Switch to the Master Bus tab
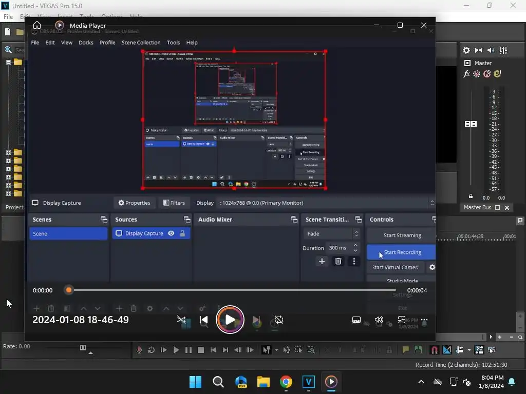Viewport: 526px width, 394px height. (477, 207)
